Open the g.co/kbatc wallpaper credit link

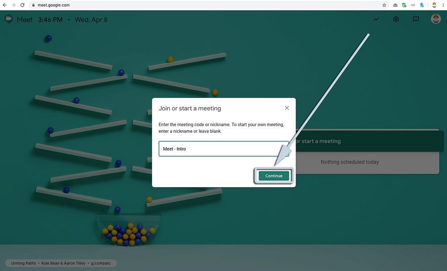click(102, 264)
